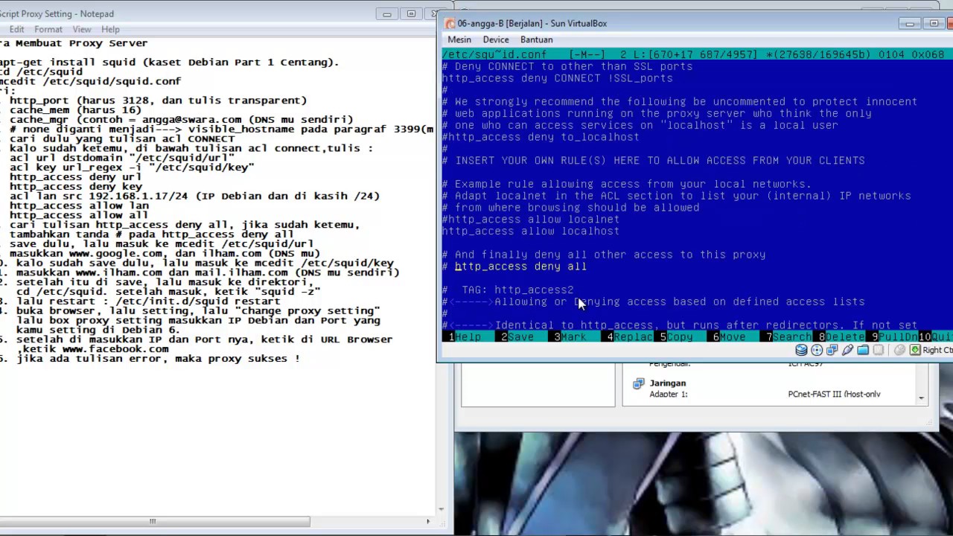The width and height of the screenshot is (953, 536).
Task: Click the mcedit status line showing /etc/squid.conf
Action: tap(696, 54)
